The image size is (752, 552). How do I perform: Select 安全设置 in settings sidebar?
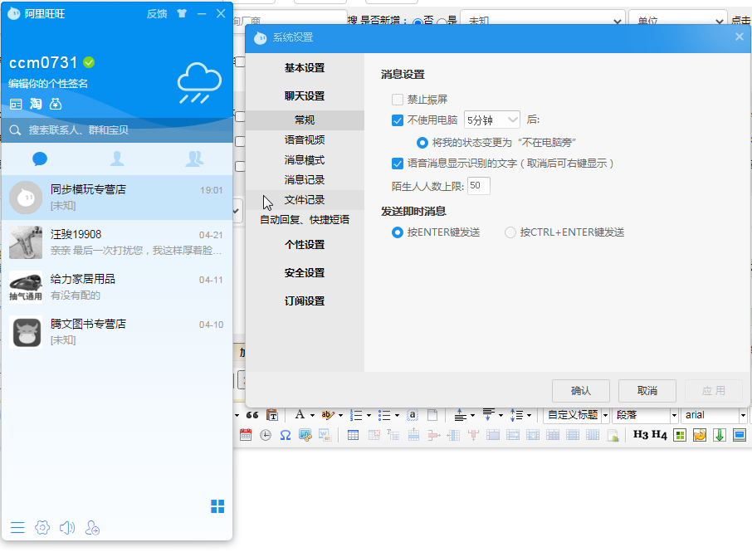pyautogui.click(x=305, y=273)
